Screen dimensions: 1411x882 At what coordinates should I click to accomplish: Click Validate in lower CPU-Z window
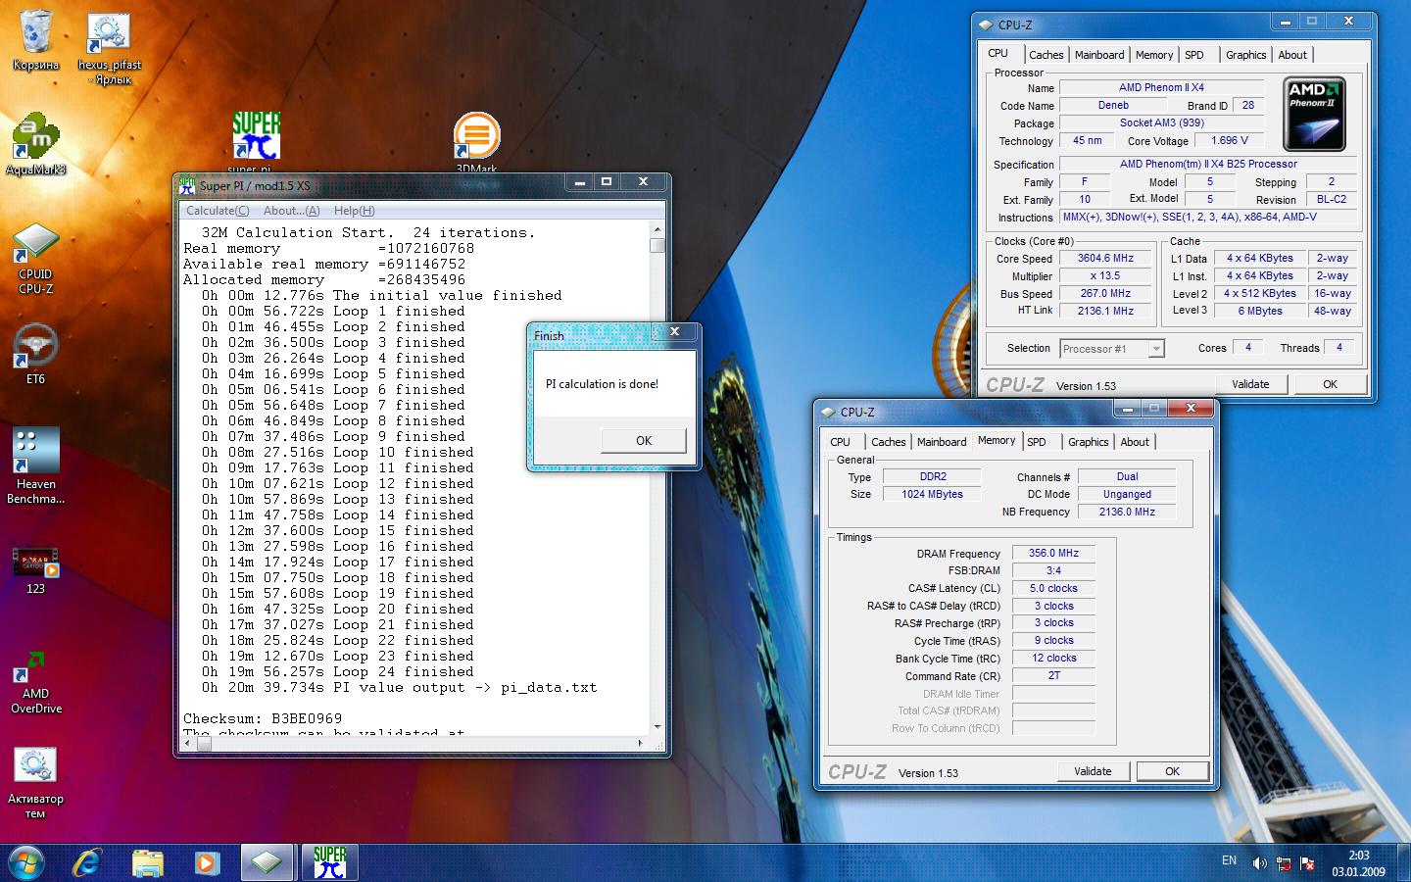point(1093,771)
